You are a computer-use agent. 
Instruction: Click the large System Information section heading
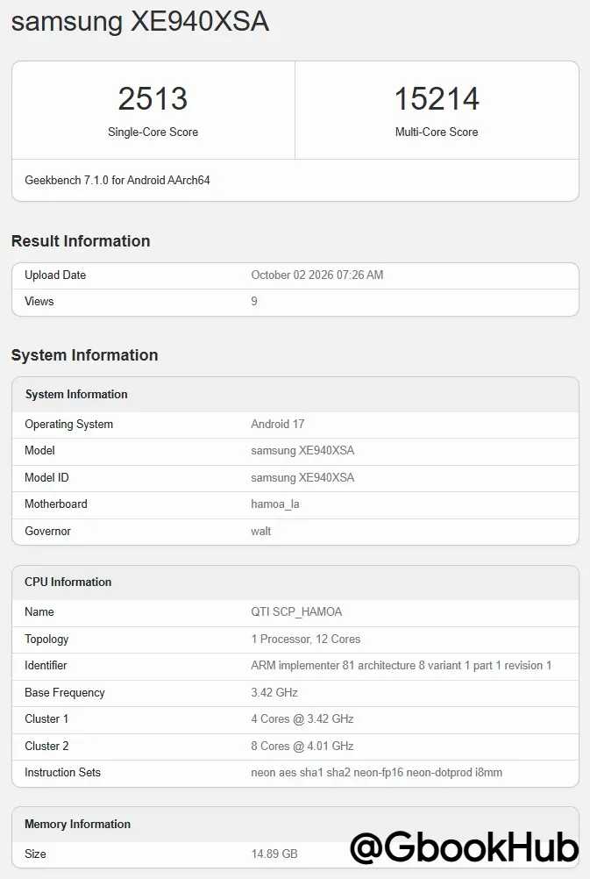[x=85, y=355]
